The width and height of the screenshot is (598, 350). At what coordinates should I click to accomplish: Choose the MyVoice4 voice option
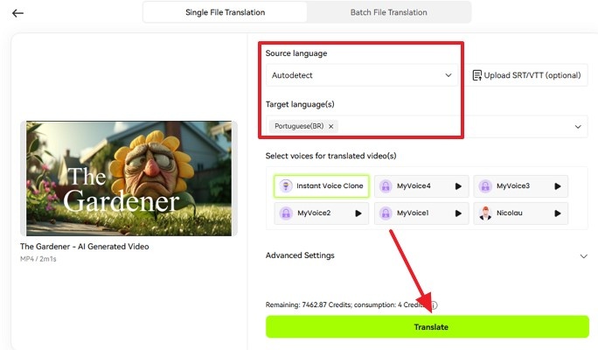421,186
